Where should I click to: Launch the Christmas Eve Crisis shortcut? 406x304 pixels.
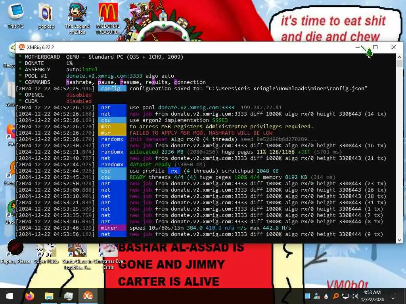(108, 256)
